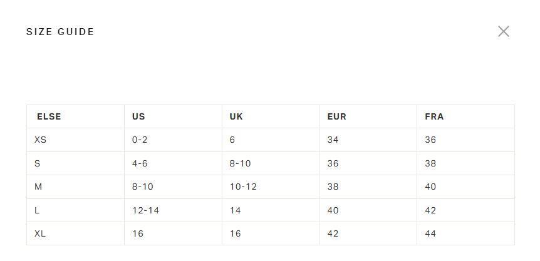
Task: Click FRA size 44 cell
Action: pyautogui.click(x=430, y=233)
